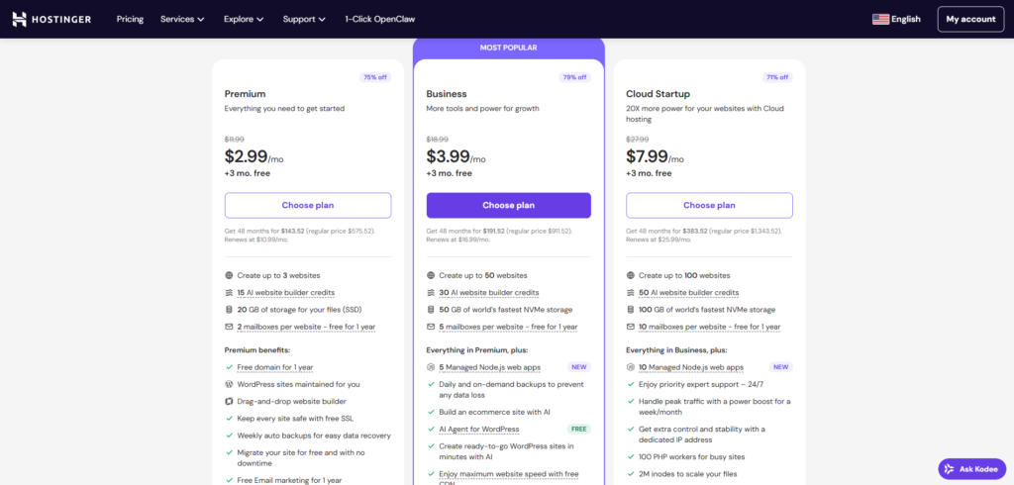Click the Business plan storage database icon
Screen dimensions: 1014x485
[431, 309]
